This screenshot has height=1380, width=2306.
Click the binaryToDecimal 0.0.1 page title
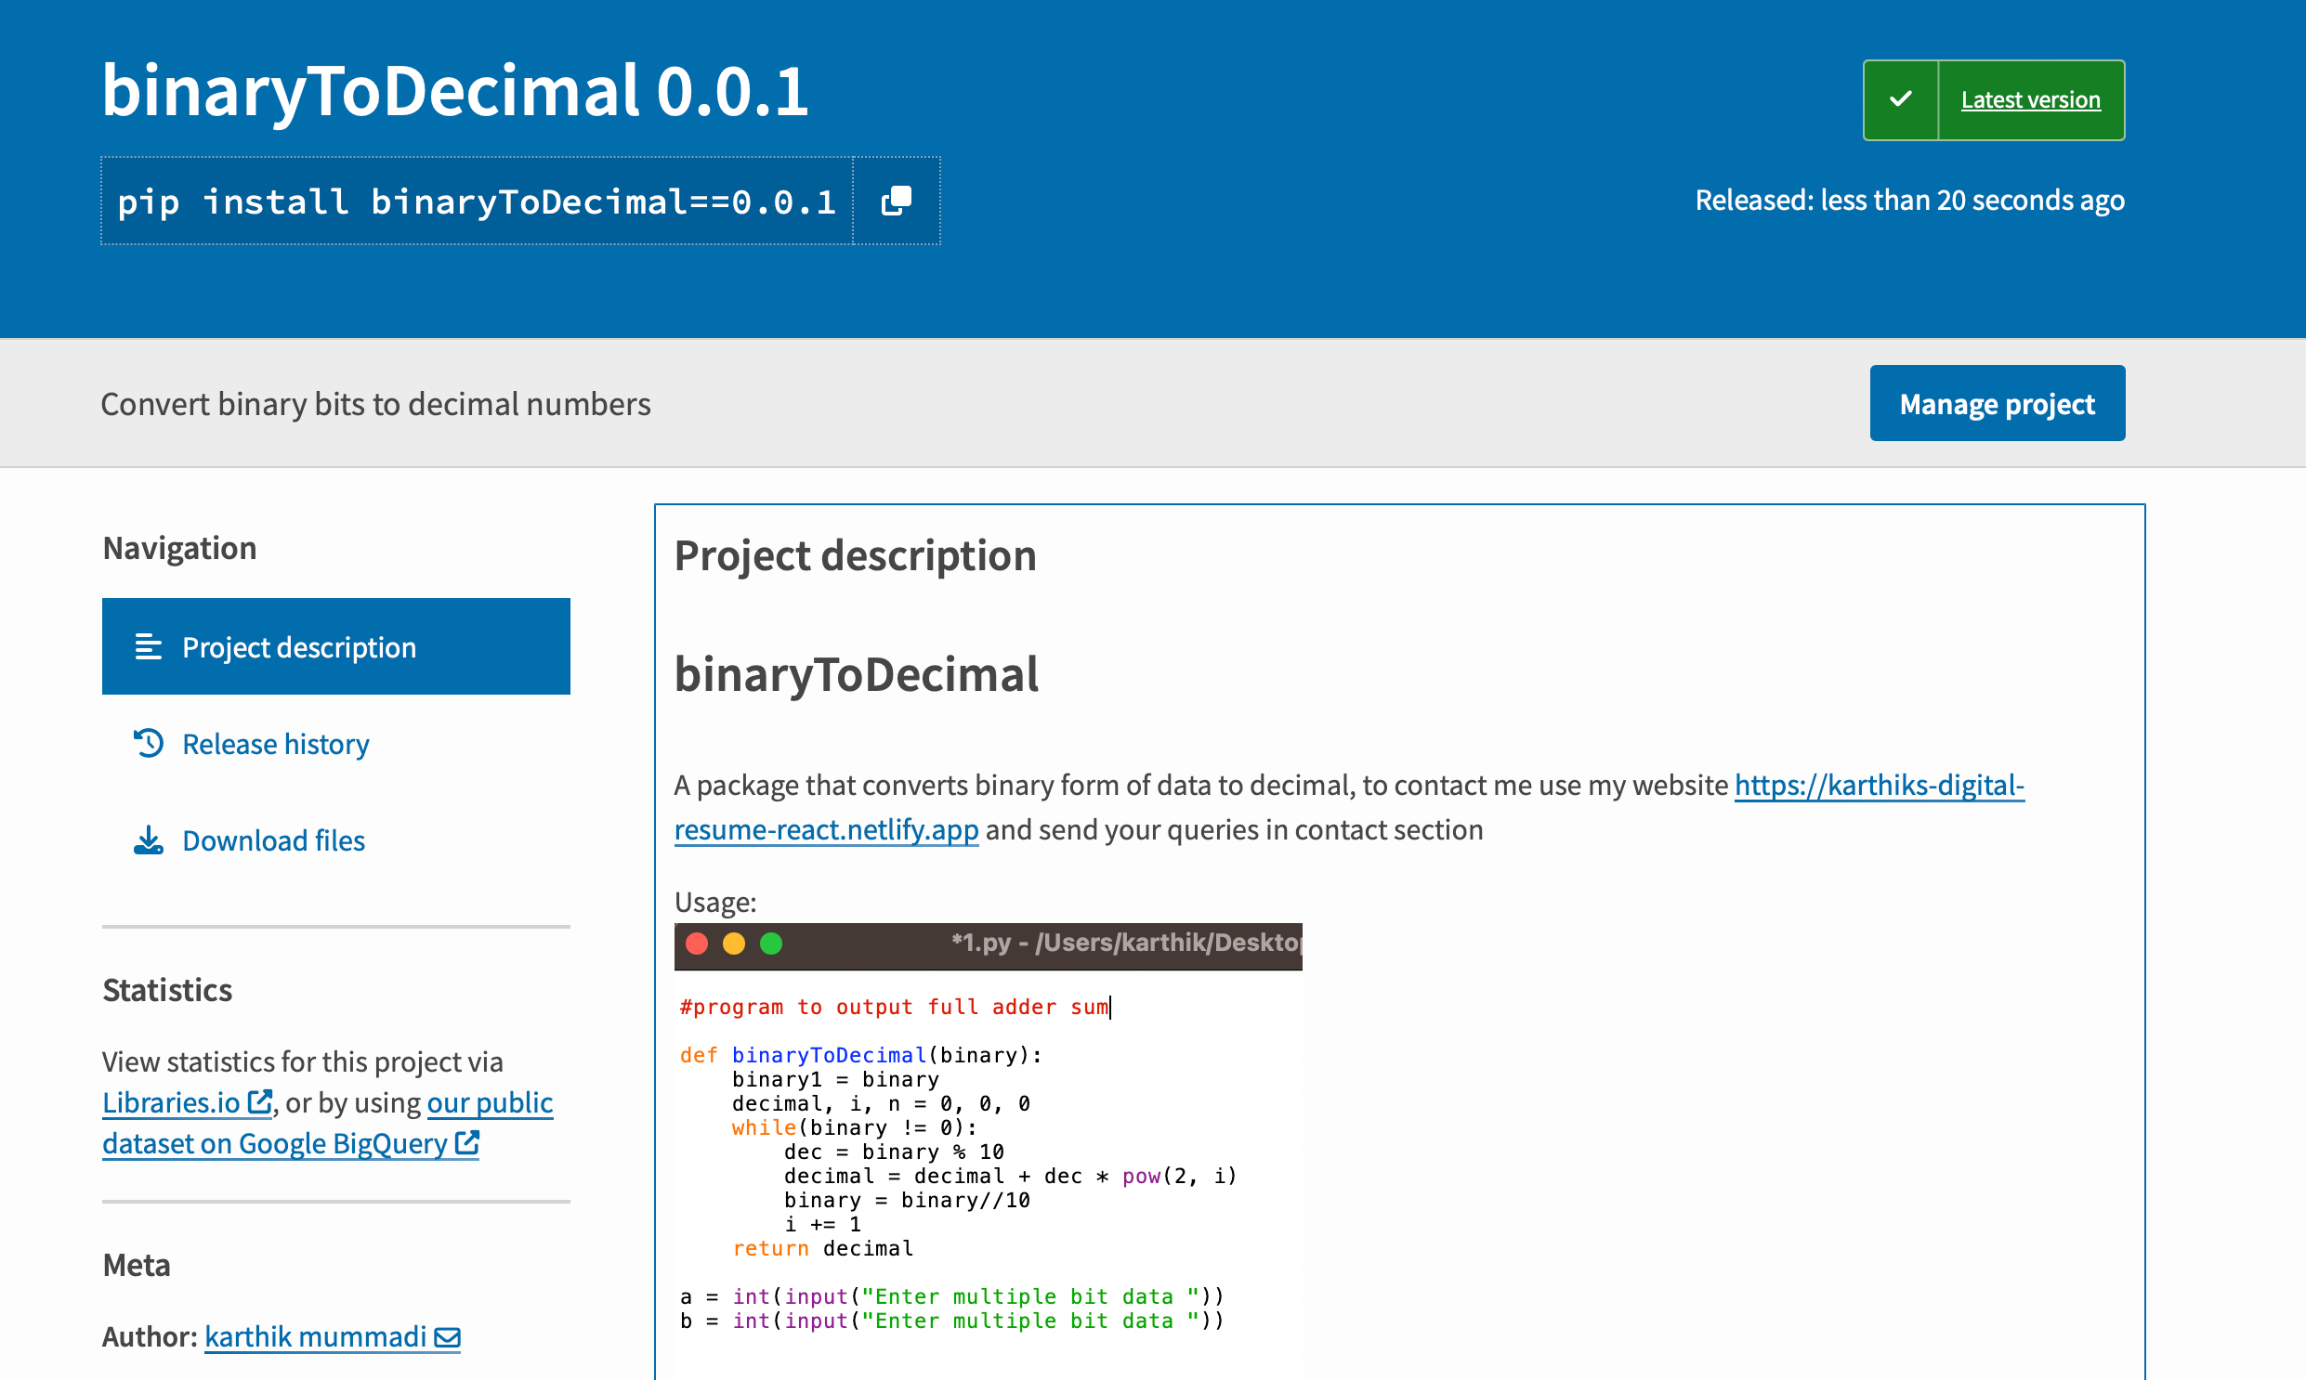455,91
